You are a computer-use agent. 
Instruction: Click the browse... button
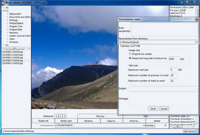pos(150,125)
